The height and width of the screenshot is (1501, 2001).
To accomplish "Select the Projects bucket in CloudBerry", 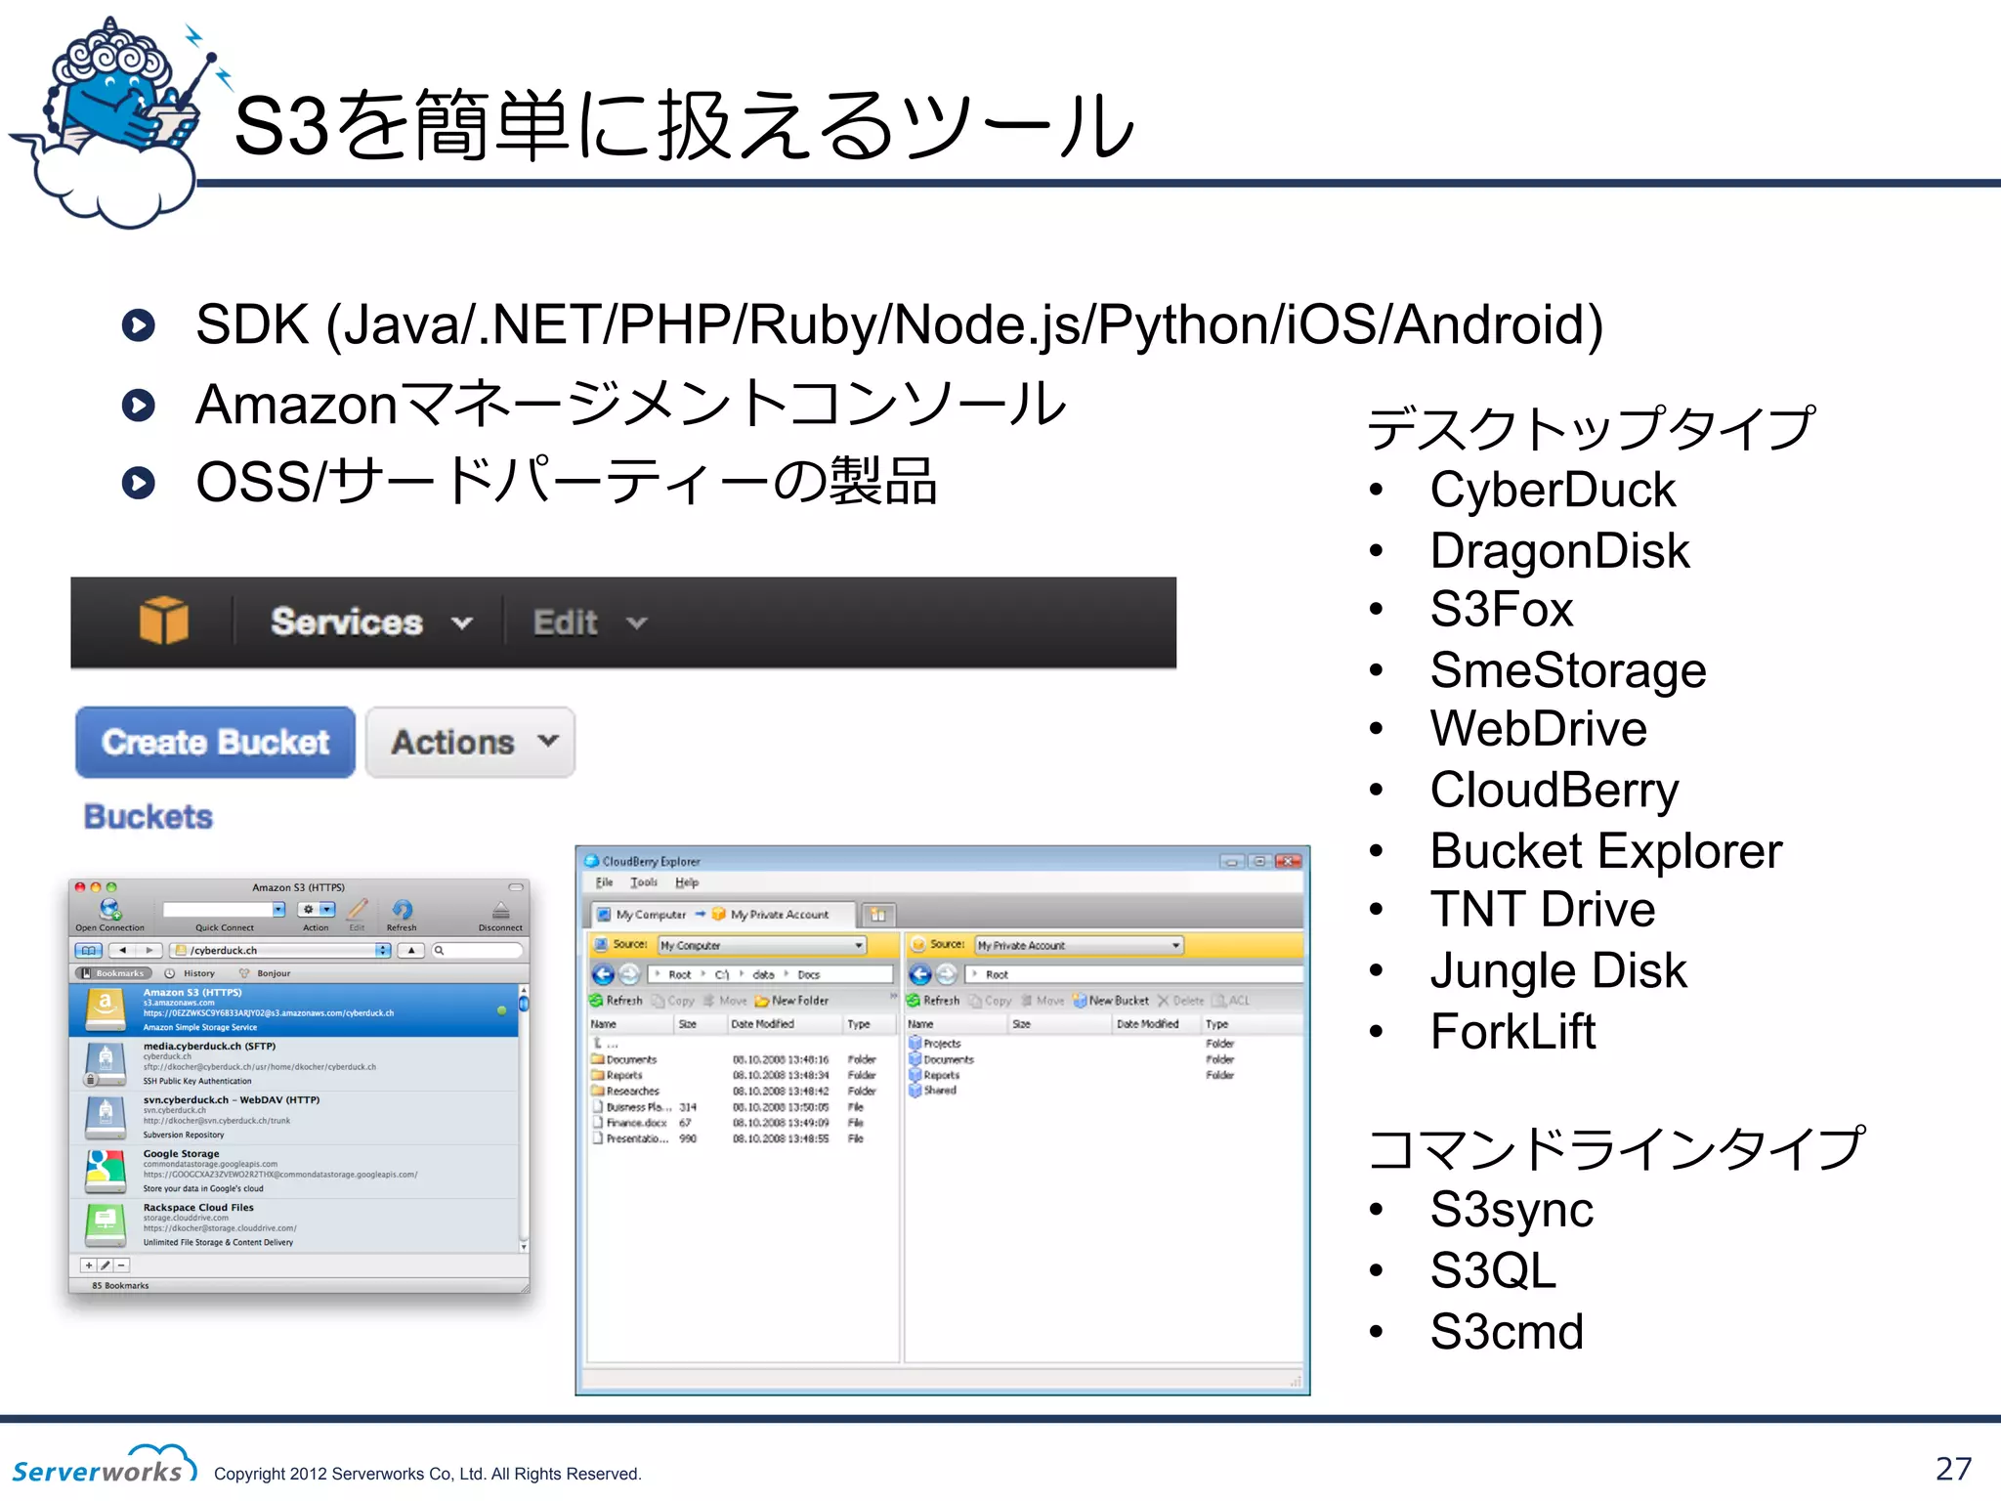I will tap(935, 1044).
